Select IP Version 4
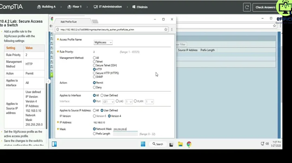The height and width of the screenshot is (163, 292). point(109,116)
